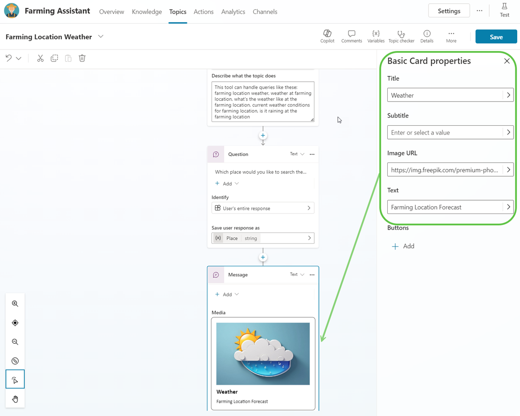Click the zoom out magnifier
520x416 pixels.
click(x=15, y=342)
